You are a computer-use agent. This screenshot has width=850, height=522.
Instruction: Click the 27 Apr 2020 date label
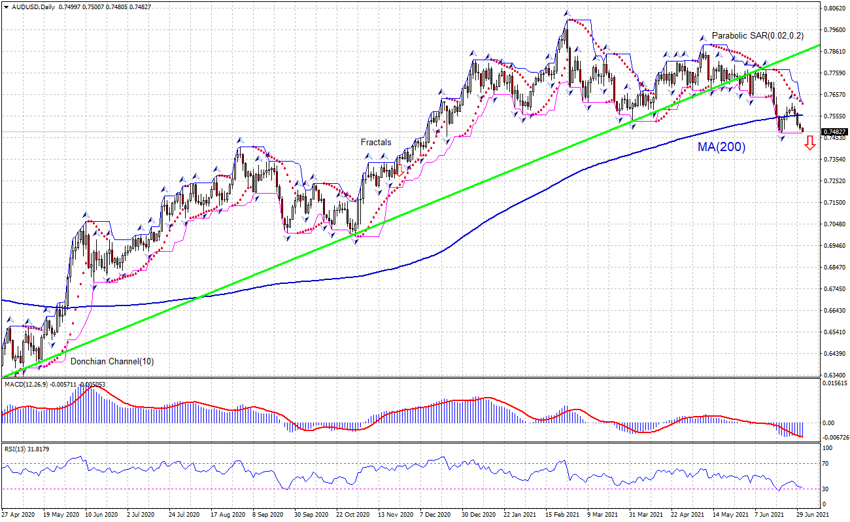(x=19, y=515)
